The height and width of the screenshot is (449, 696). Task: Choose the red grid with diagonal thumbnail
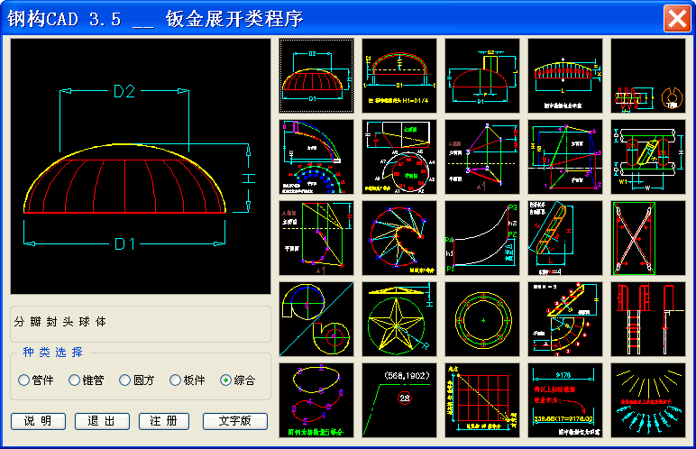click(482, 400)
